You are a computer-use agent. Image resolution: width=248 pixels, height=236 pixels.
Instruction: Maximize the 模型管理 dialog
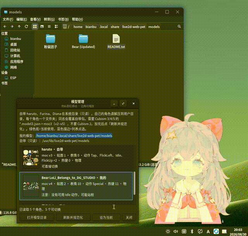click(123, 104)
